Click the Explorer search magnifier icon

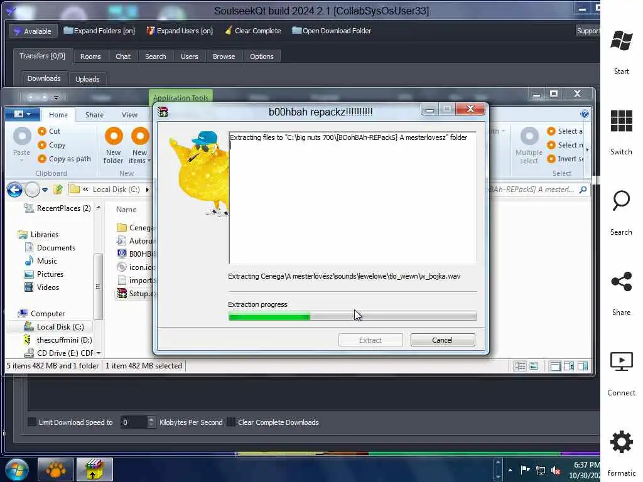point(583,190)
